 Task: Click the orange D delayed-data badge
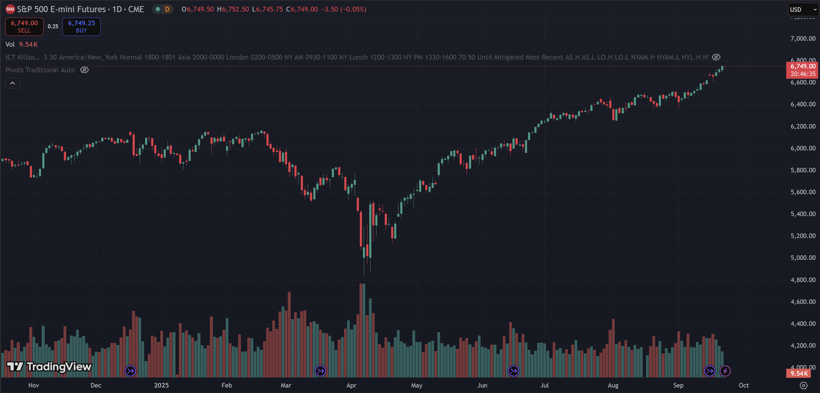(167, 9)
